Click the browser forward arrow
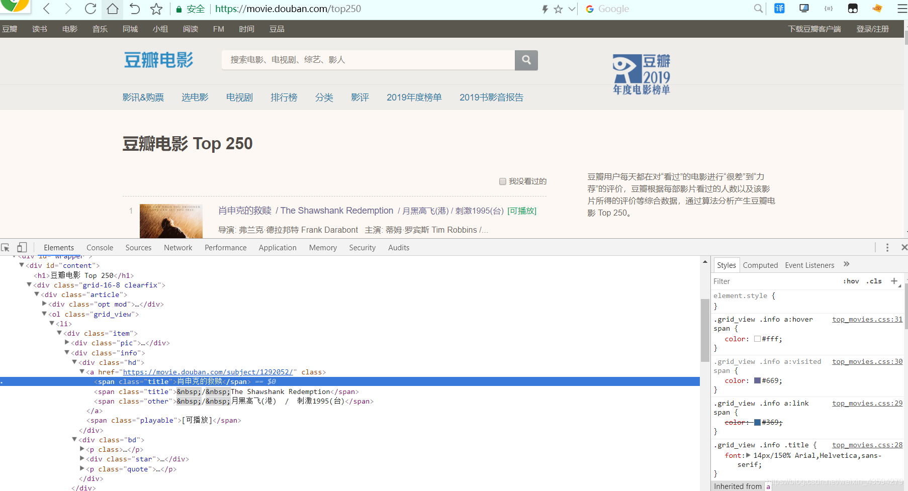Viewport: 908px width, 491px height. click(x=68, y=9)
